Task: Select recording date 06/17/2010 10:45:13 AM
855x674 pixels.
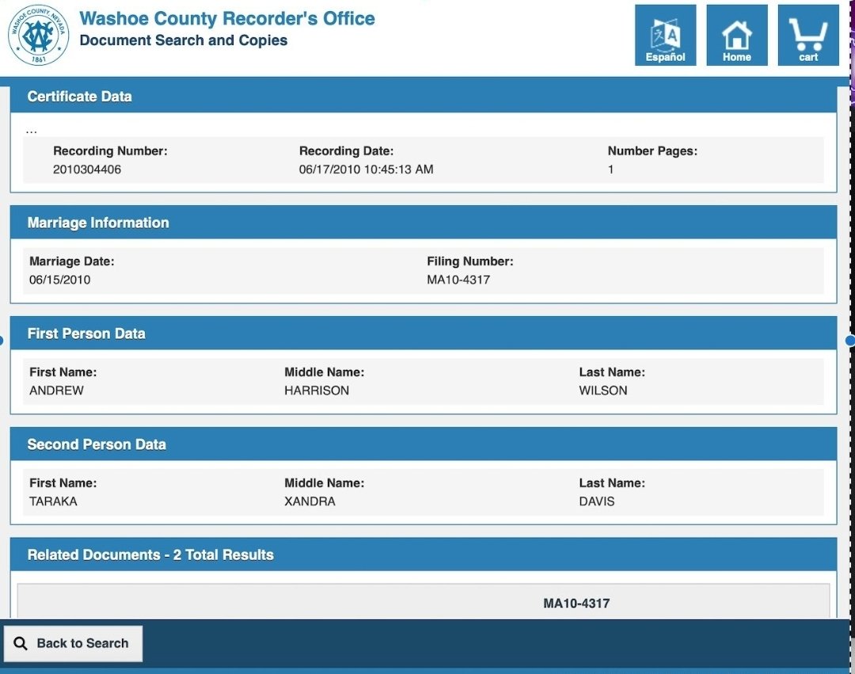Action: 366,169
